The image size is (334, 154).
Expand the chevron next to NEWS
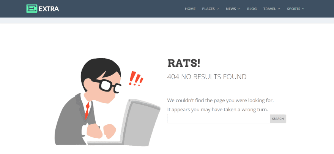(x=239, y=9)
